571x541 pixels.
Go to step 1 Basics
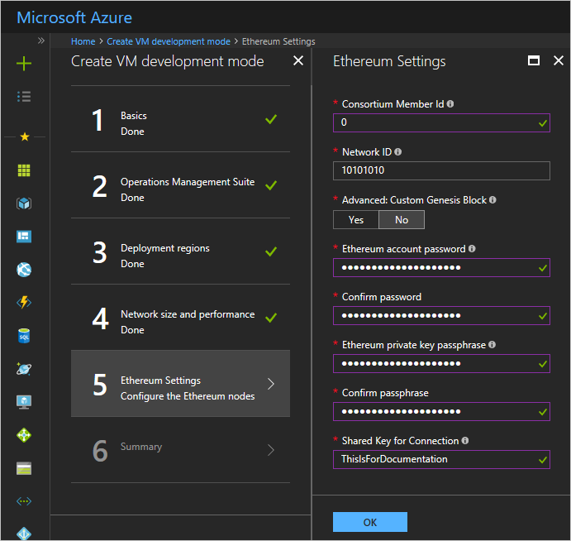180,122
